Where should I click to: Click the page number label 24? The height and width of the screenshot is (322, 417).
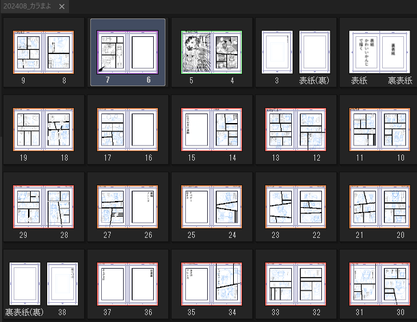coord(232,235)
